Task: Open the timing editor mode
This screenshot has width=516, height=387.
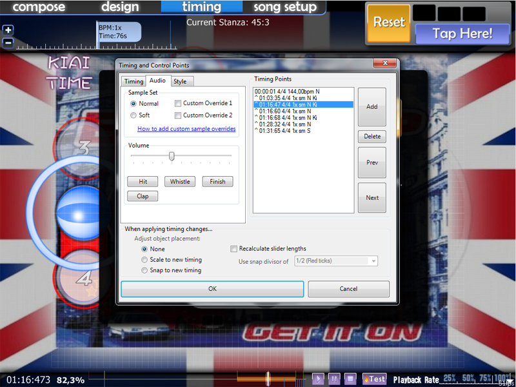Action: [x=201, y=7]
